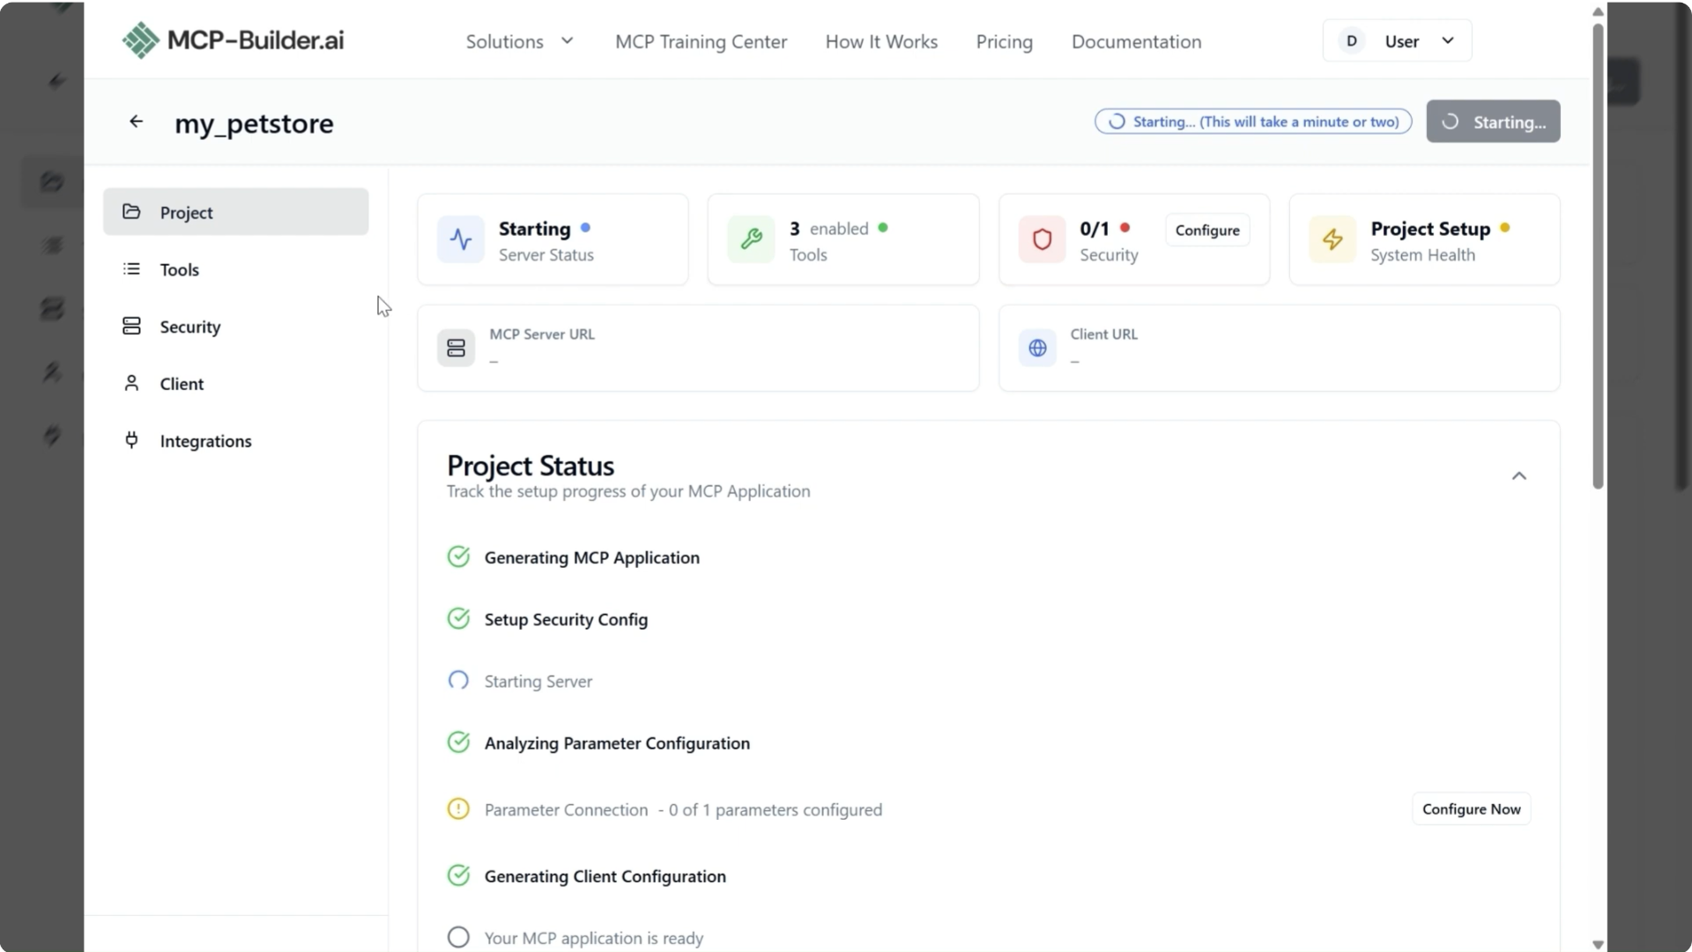The width and height of the screenshot is (1692, 952).
Task: Collapse the Project Status section
Action: [x=1518, y=476]
